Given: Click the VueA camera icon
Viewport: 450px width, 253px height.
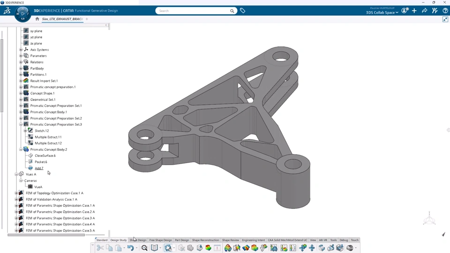Looking at the screenshot, I should pyautogui.click(x=30, y=187).
